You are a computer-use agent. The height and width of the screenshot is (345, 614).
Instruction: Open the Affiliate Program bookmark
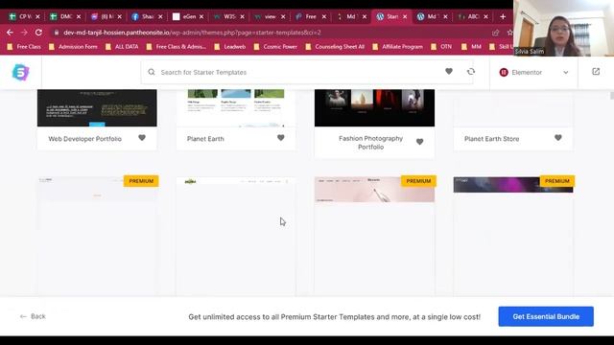(x=398, y=47)
